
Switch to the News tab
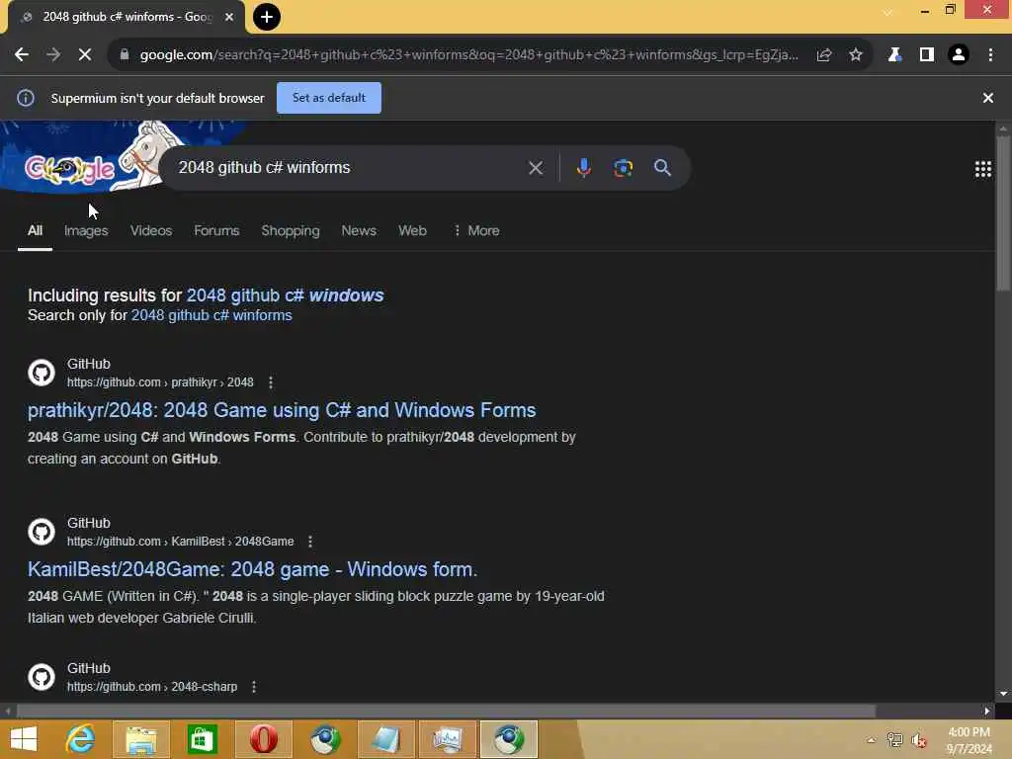(x=358, y=230)
